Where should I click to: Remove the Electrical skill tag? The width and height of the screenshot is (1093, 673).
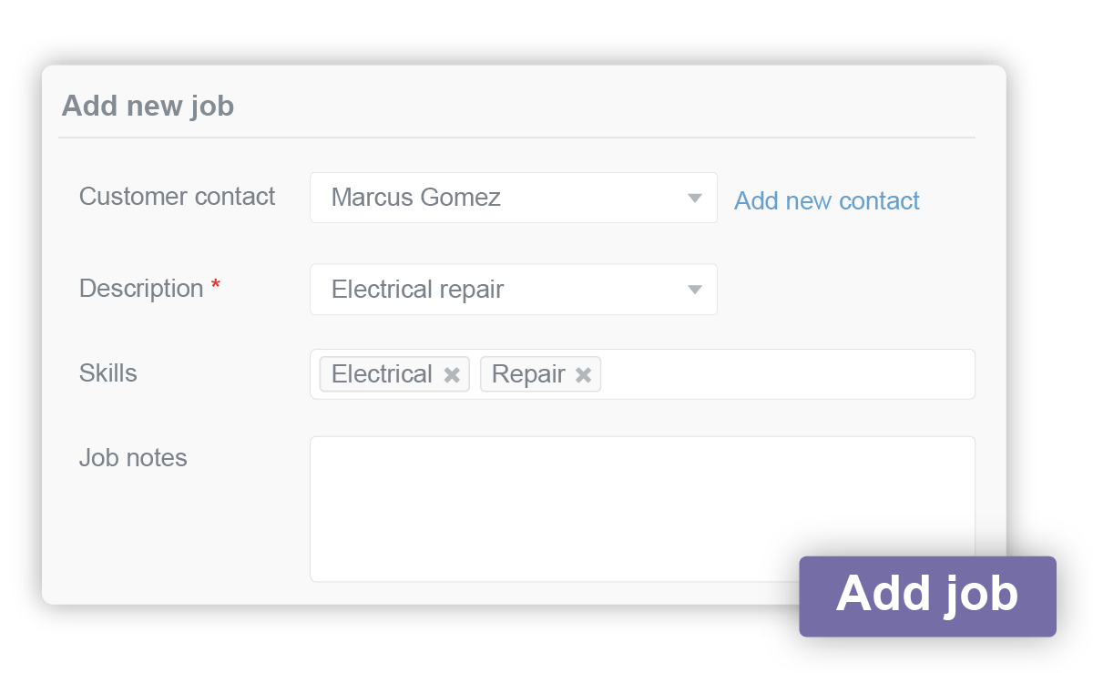coord(452,375)
